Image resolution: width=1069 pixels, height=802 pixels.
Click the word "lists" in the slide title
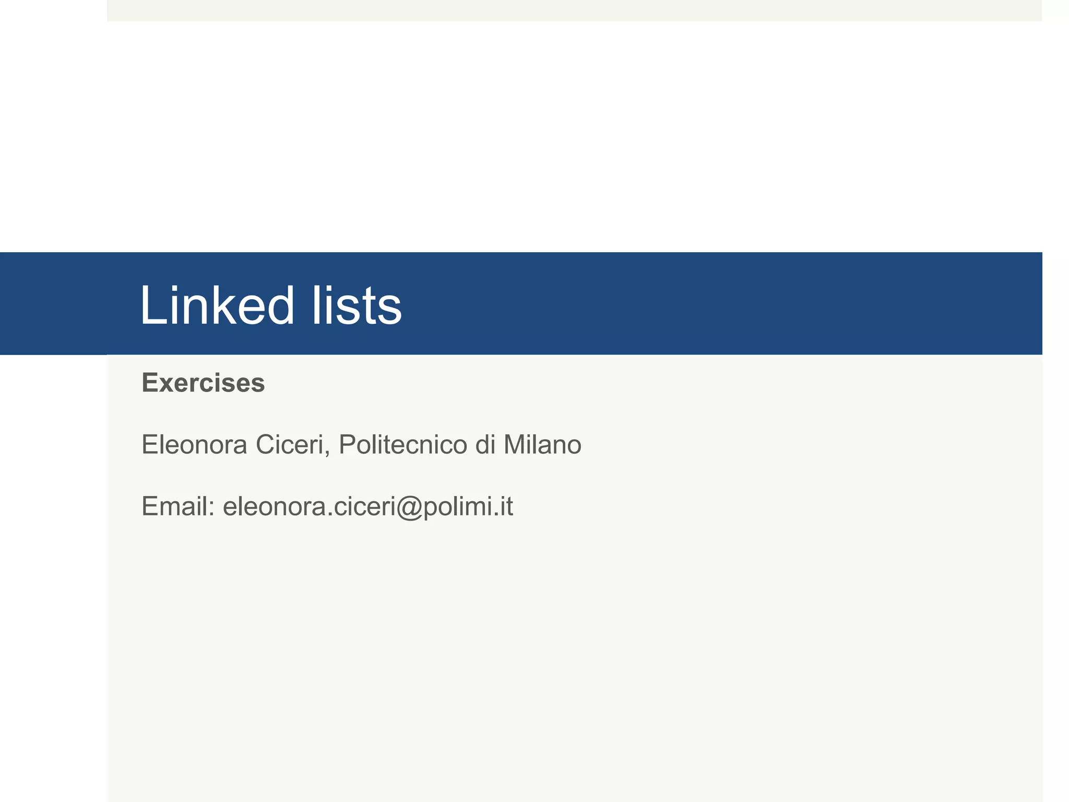coord(357,305)
